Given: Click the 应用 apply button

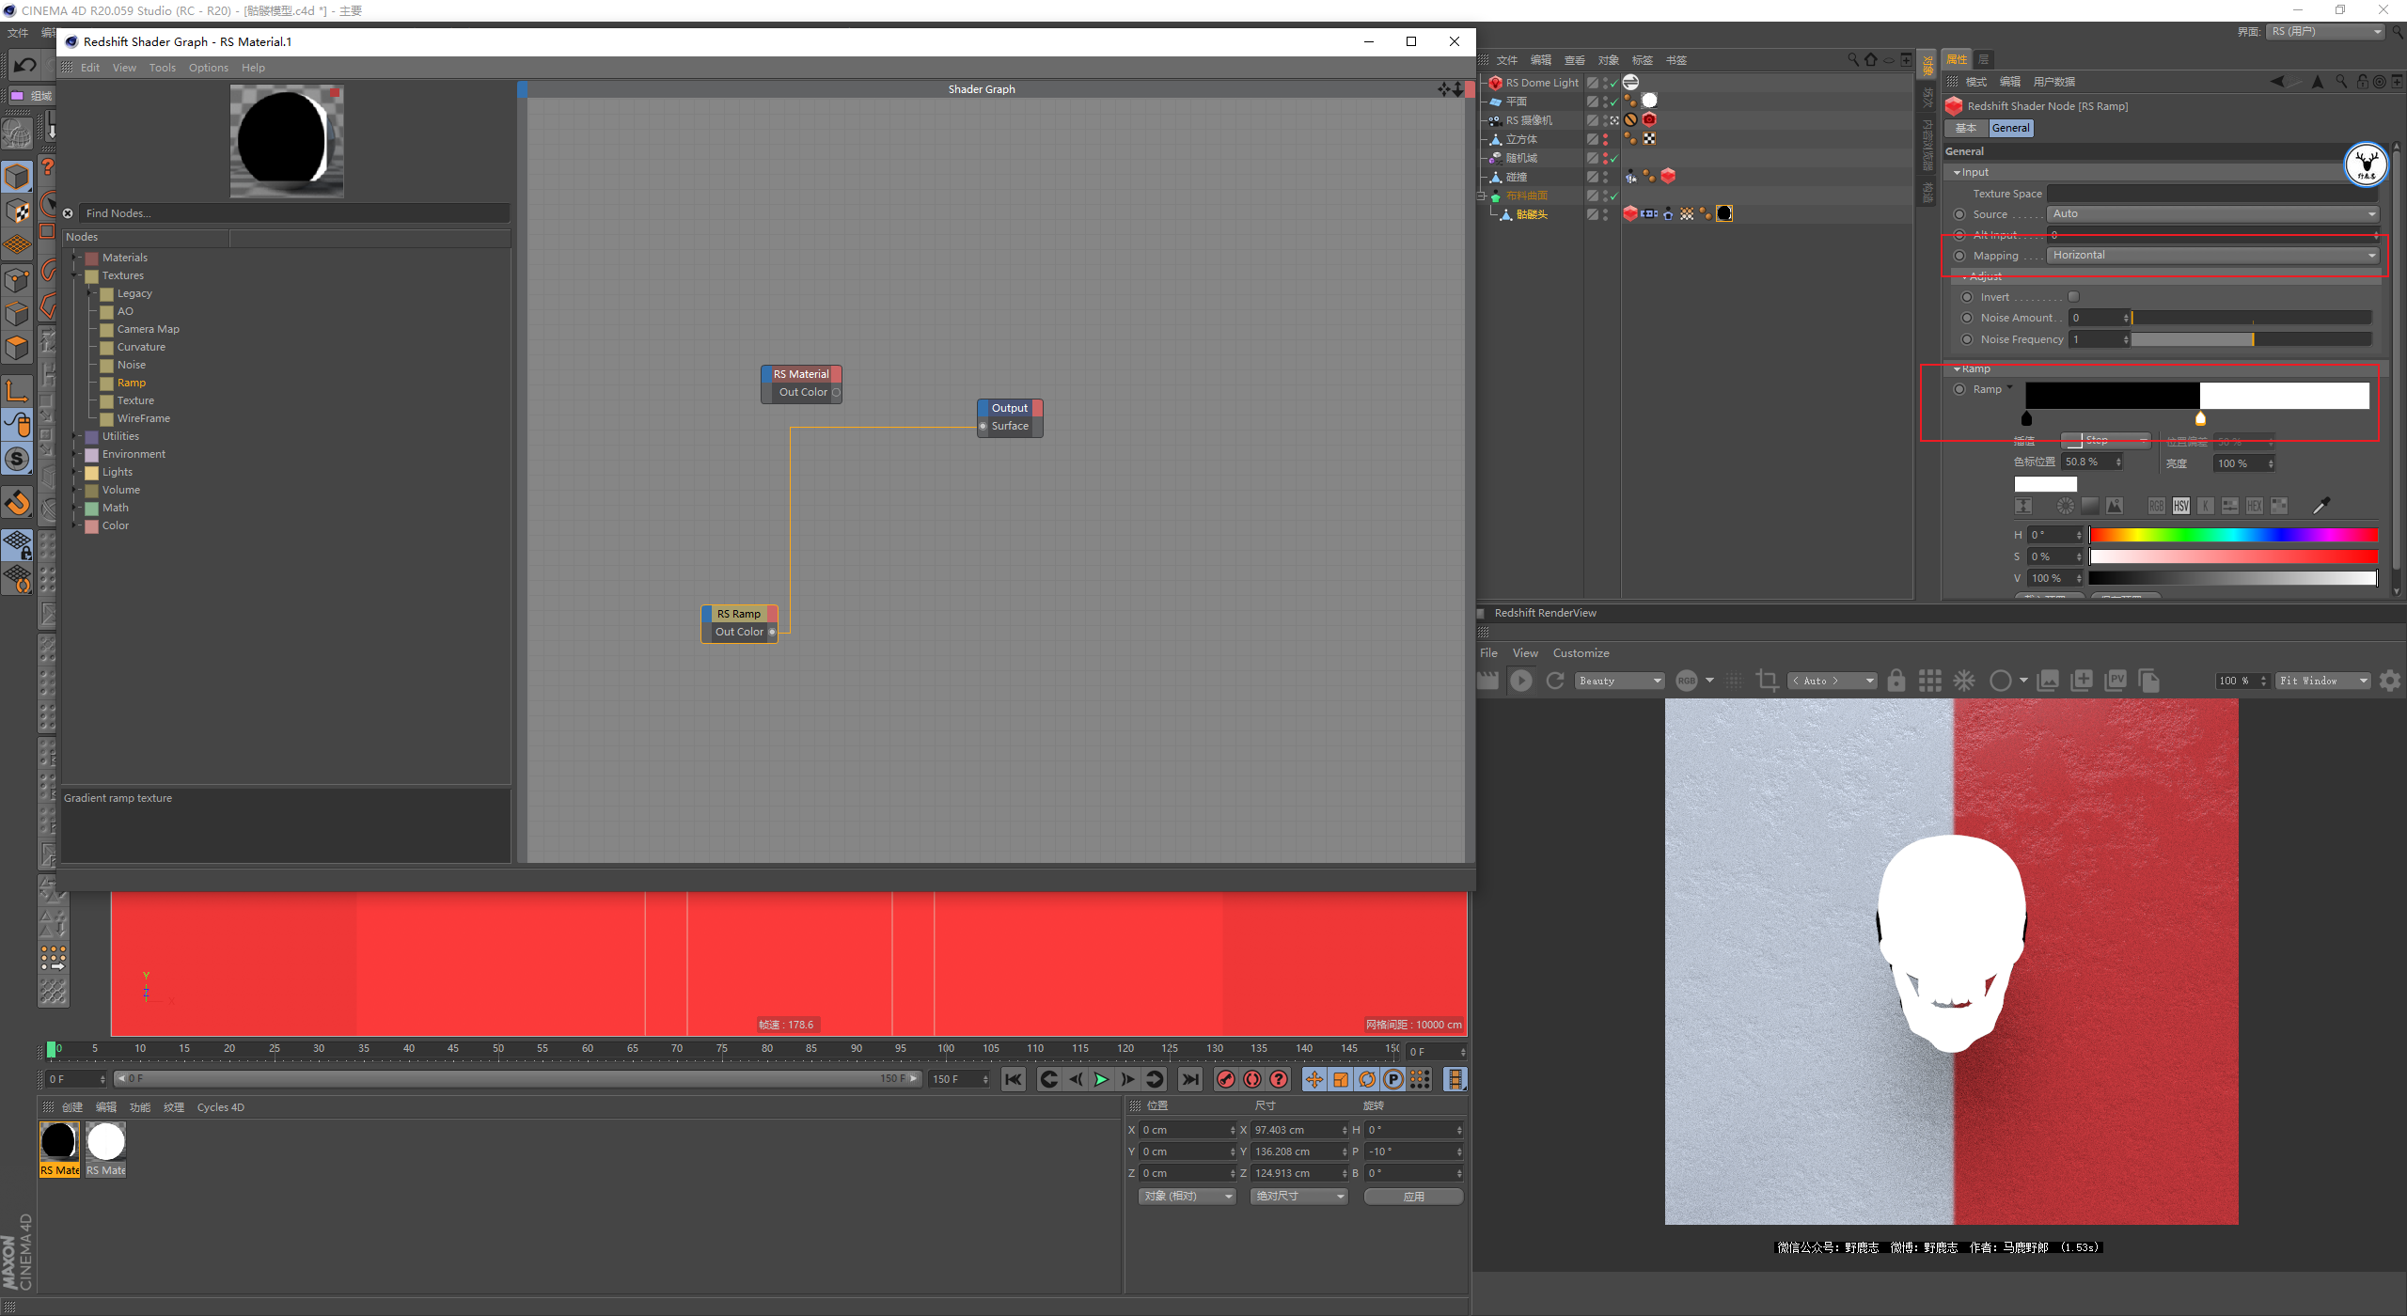Looking at the screenshot, I should [1413, 1197].
